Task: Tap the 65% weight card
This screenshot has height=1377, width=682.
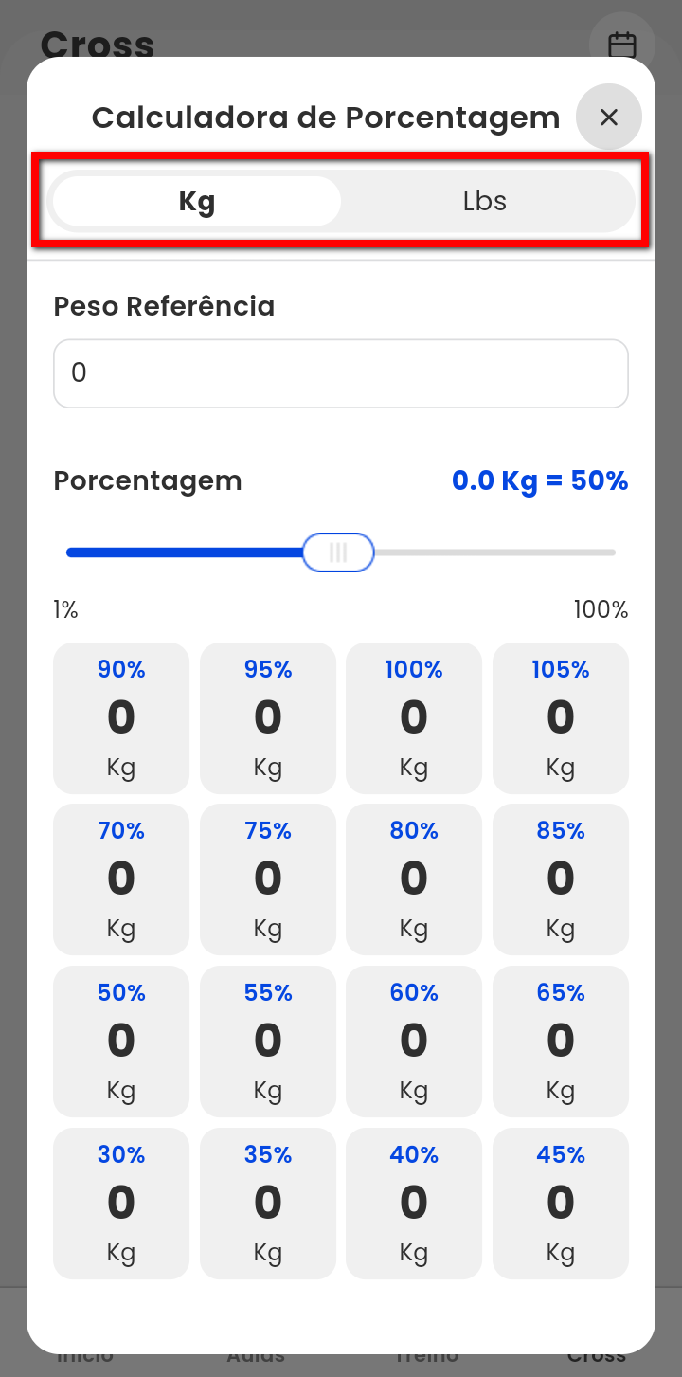Action: (x=561, y=1041)
